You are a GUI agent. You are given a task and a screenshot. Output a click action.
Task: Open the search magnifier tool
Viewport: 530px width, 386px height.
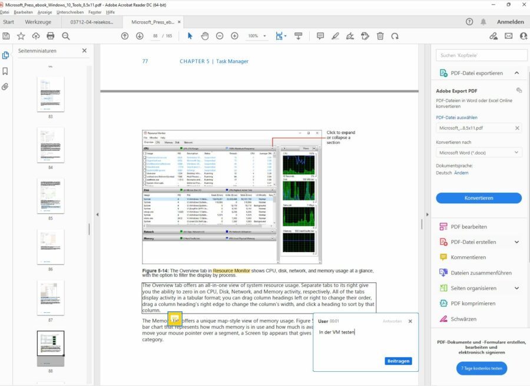pyautogui.click(x=65, y=35)
